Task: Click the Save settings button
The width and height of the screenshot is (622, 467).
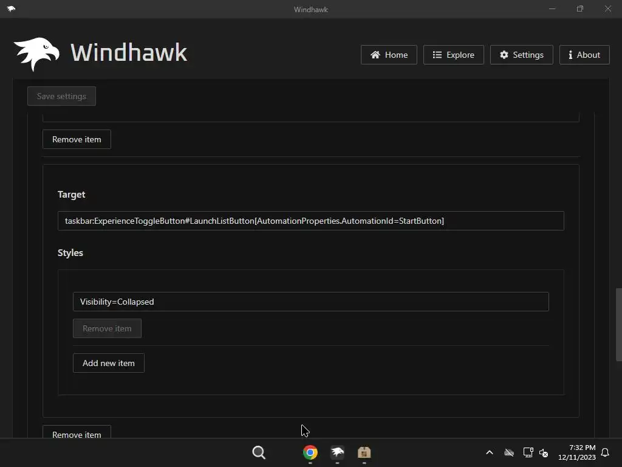Action: (61, 96)
